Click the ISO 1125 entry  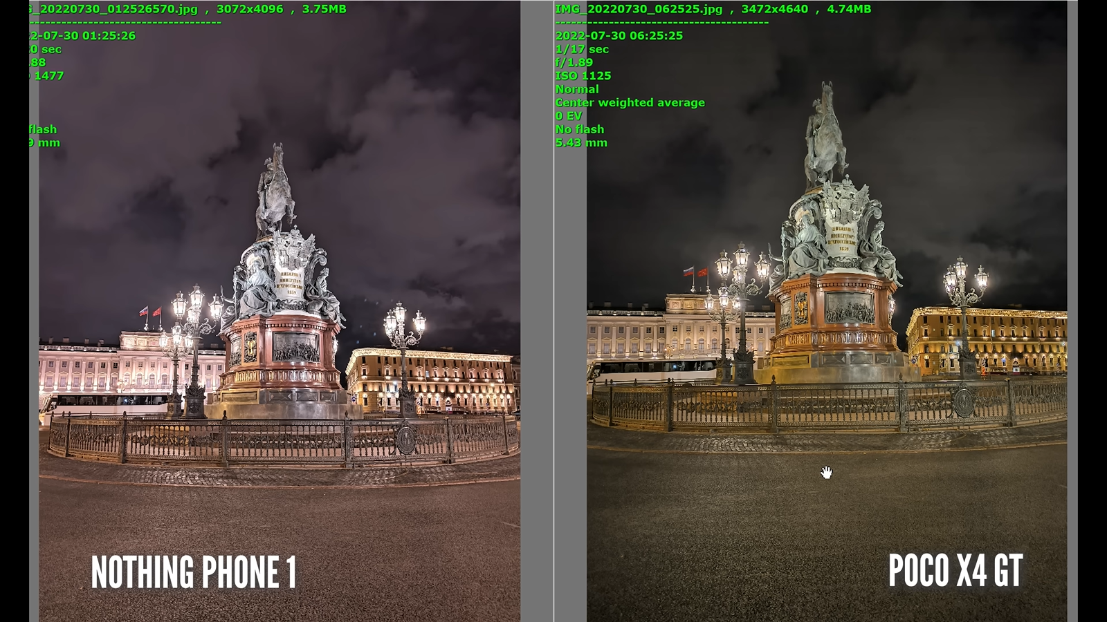tap(583, 76)
